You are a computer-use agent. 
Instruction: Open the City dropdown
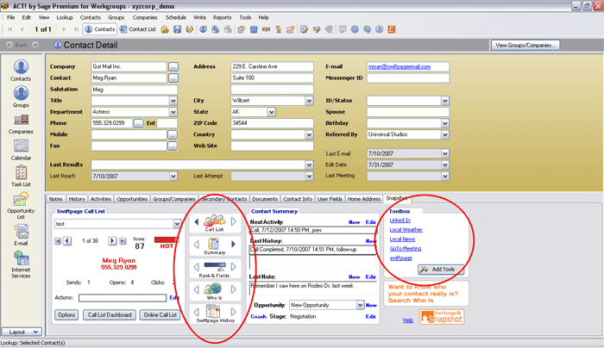(x=309, y=101)
